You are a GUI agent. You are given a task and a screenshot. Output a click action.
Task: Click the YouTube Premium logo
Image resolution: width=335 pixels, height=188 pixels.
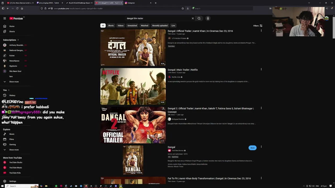tap(16, 18)
